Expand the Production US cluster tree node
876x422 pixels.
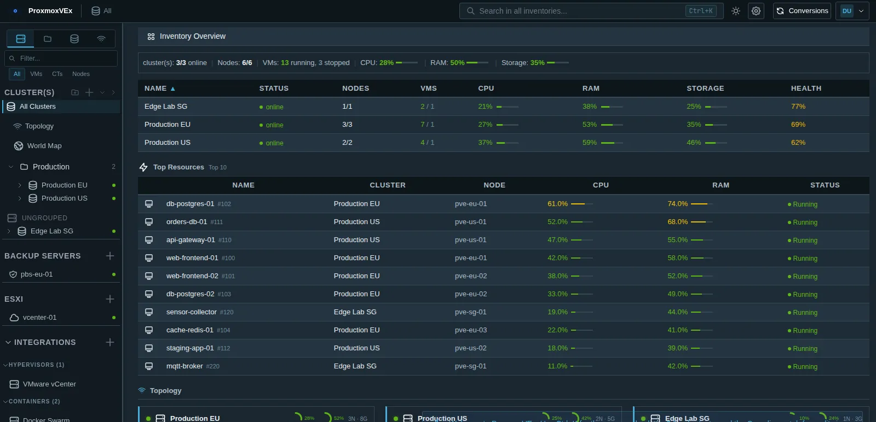tap(20, 198)
